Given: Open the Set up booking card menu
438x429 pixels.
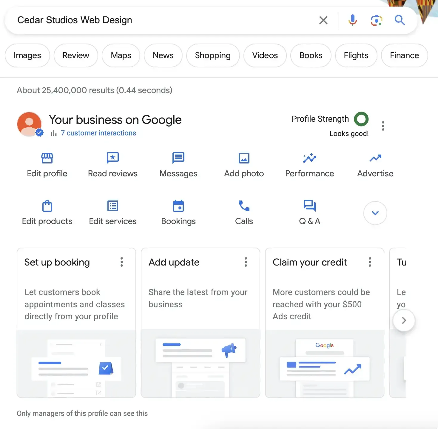Looking at the screenshot, I should point(122,262).
